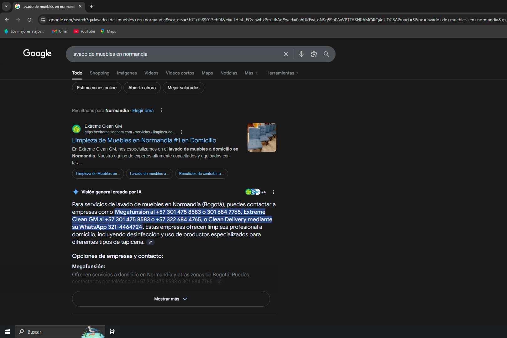Open Task View from the taskbar
The image size is (507, 338).
tap(113, 332)
